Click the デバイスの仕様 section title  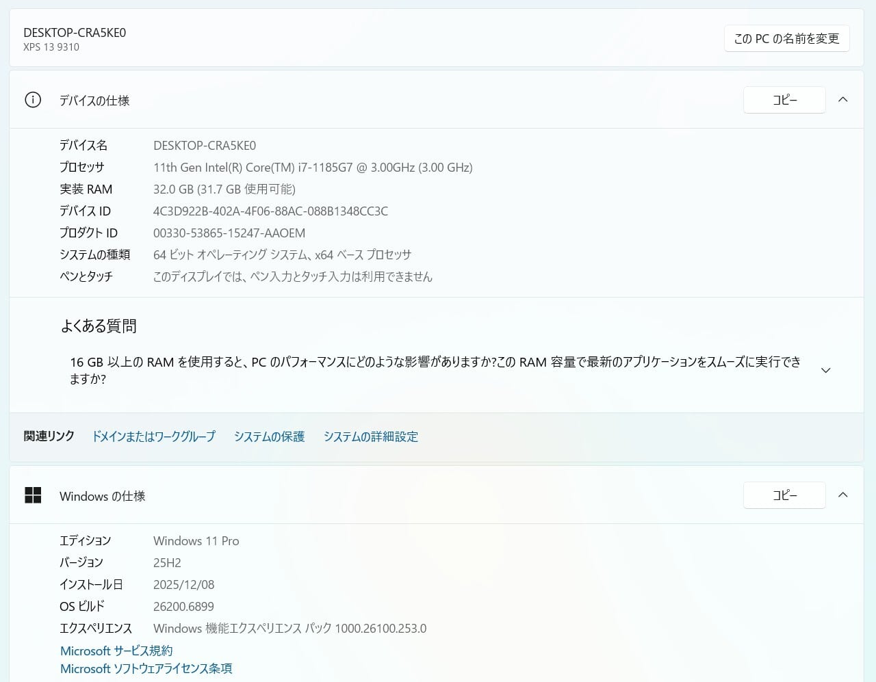[94, 101]
